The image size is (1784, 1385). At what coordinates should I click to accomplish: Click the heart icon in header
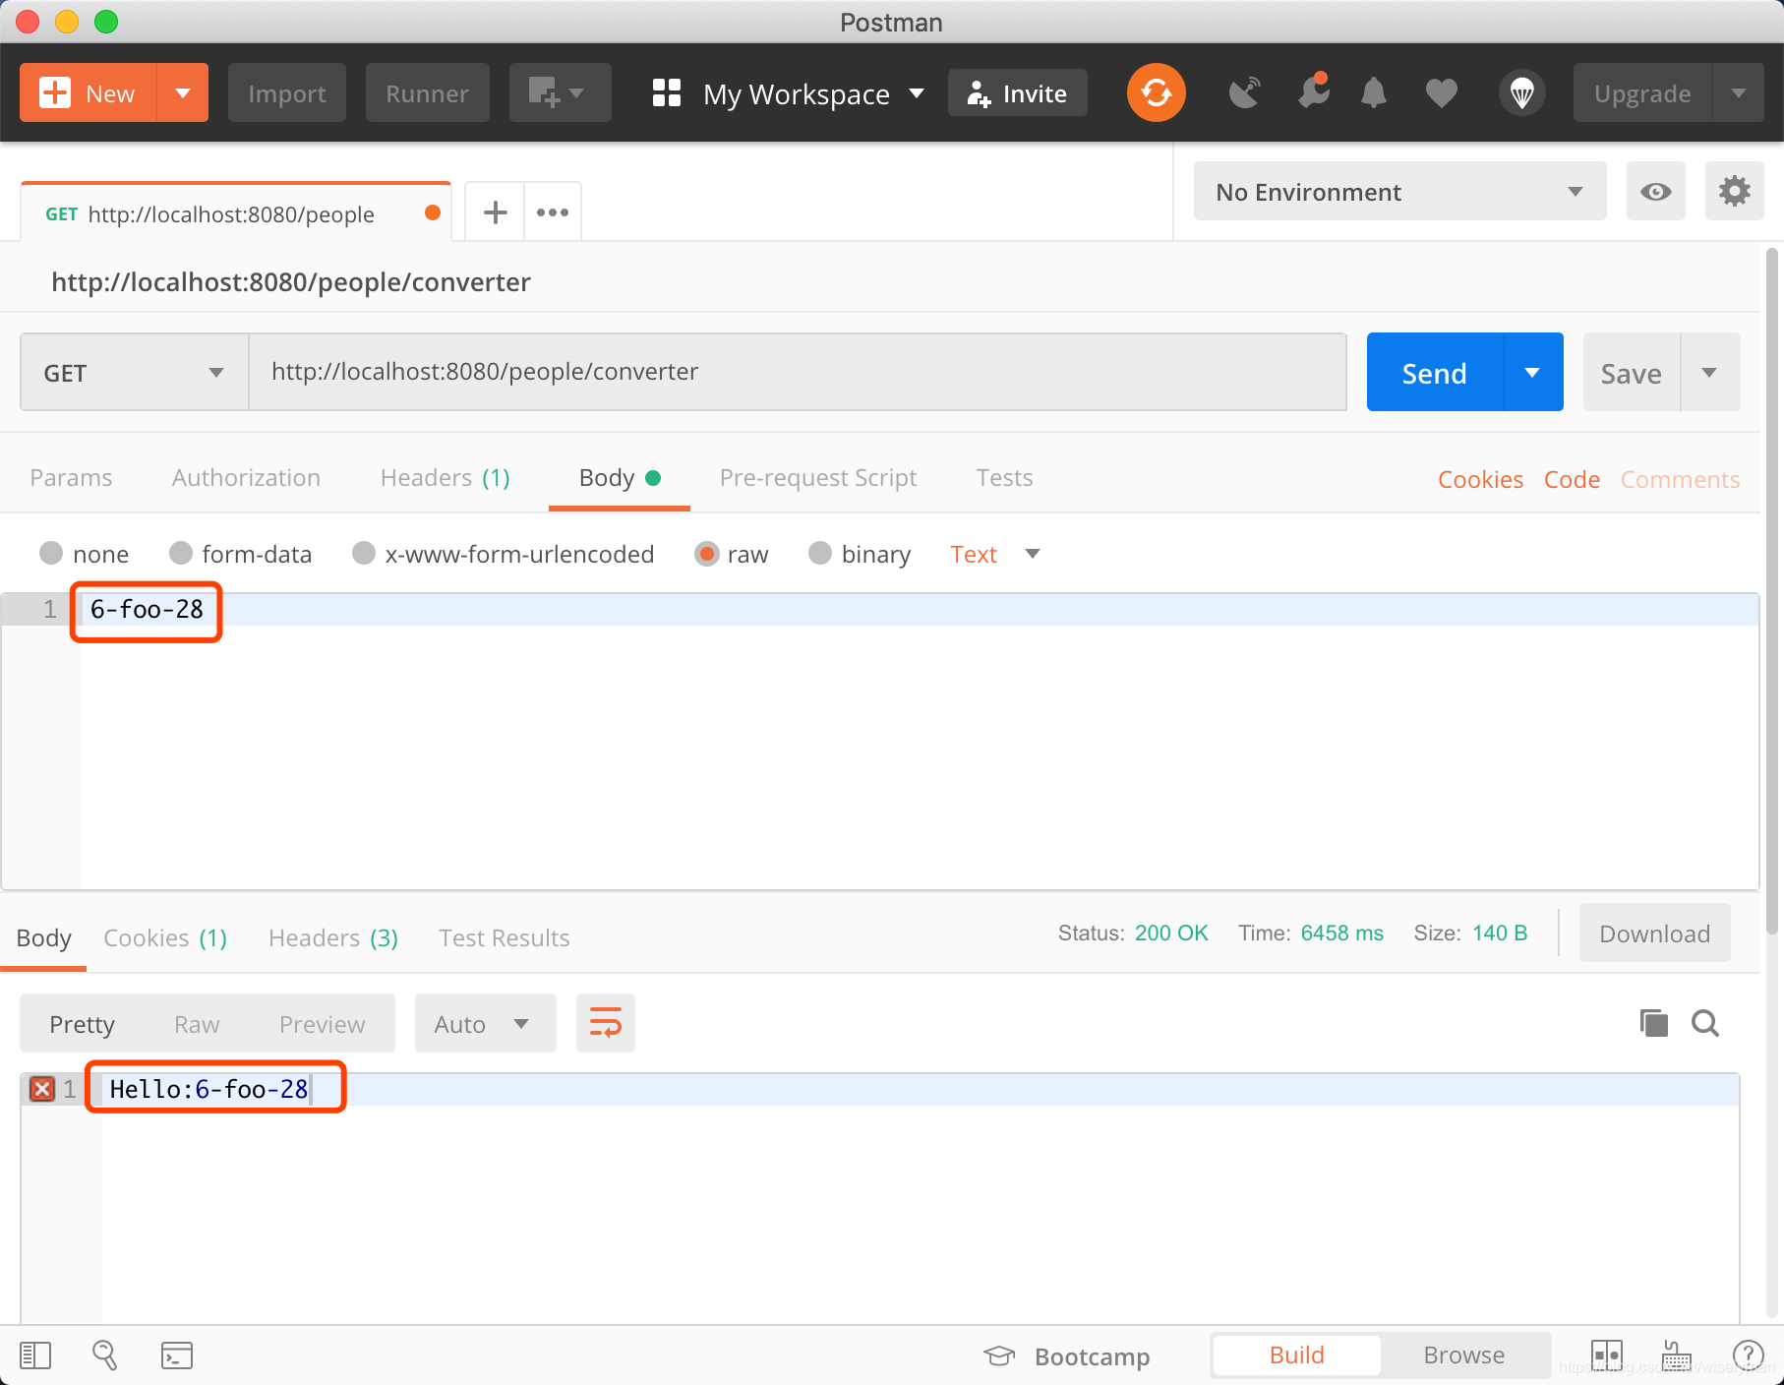[x=1441, y=93]
